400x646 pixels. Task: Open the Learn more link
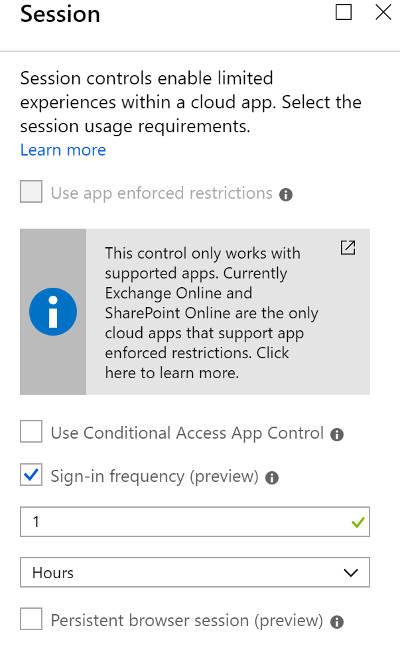[63, 150]
